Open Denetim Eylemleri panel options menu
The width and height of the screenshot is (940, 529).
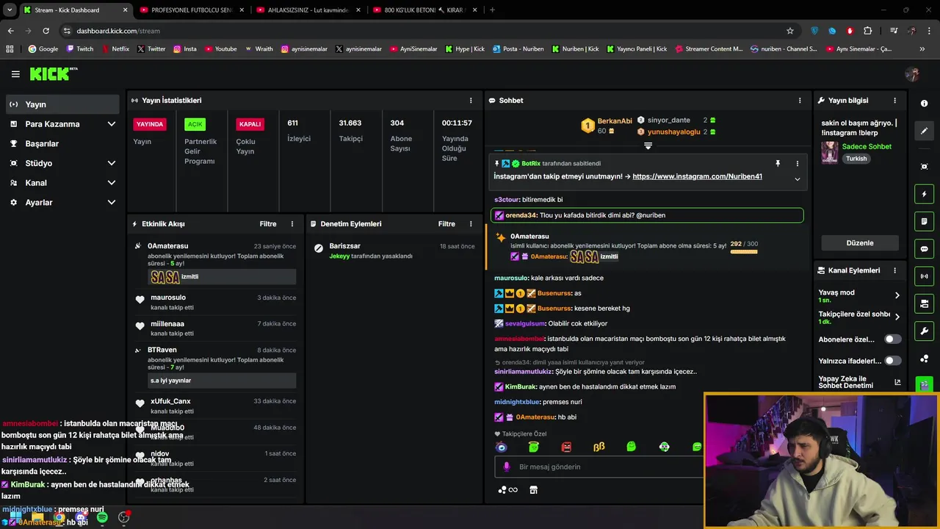click(x=471, y=224)
